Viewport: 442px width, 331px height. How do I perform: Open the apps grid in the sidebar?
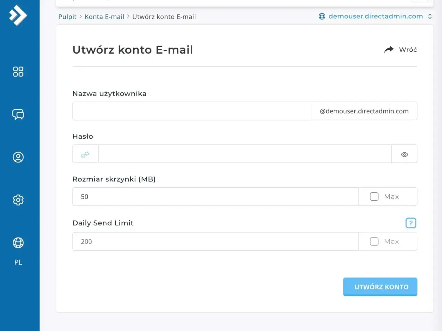18,71
